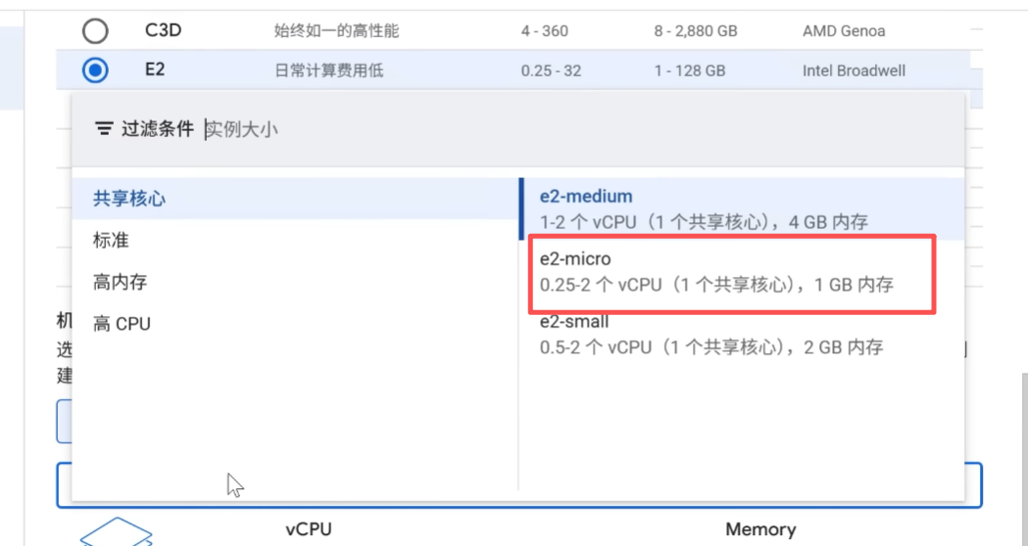Select the E2 series radio button
This screenshot has width=1028, height=546.
click(95, 70)
